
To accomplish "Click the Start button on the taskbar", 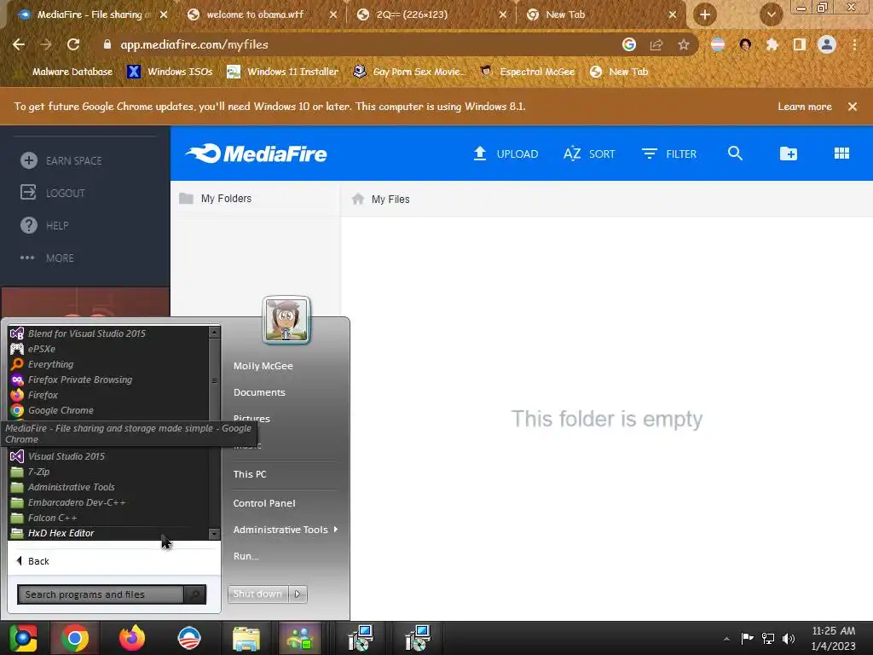I will coord(22,638).
